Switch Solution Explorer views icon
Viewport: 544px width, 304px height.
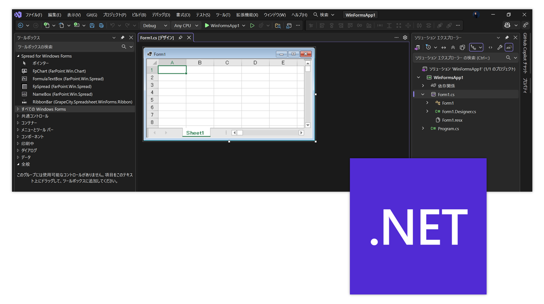click(x=417, y=48)
